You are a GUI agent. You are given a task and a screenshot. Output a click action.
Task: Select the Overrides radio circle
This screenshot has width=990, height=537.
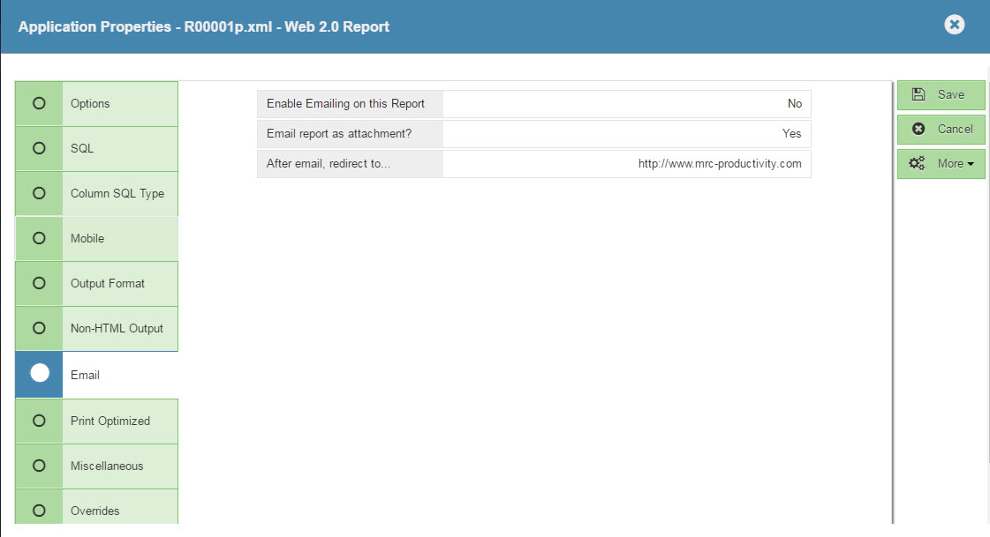click(x=39, y=511)
